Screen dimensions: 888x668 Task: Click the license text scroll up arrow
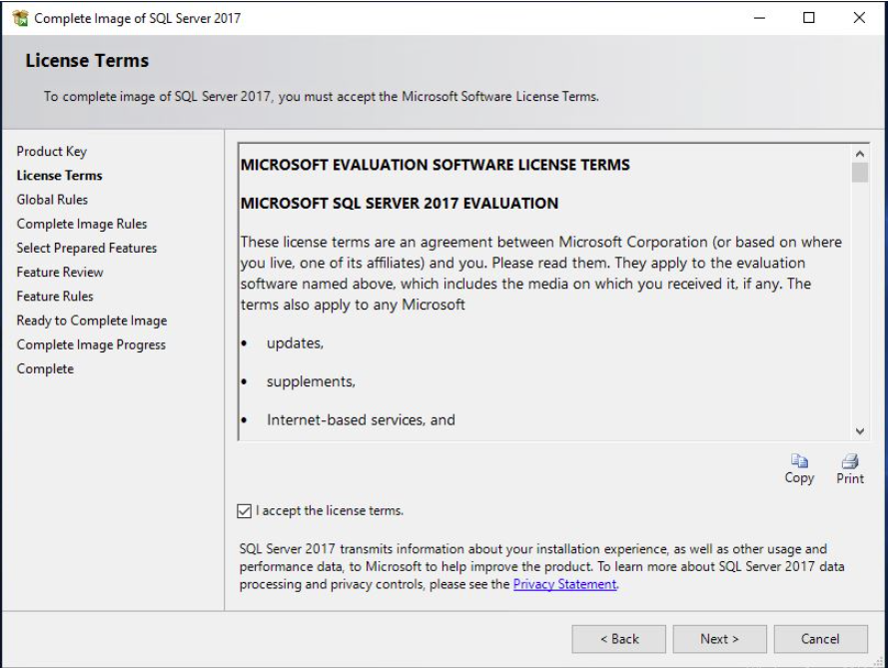click(860, 154)
